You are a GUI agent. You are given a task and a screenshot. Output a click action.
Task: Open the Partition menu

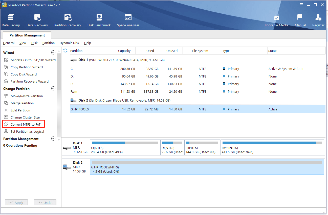click(48, 43)
